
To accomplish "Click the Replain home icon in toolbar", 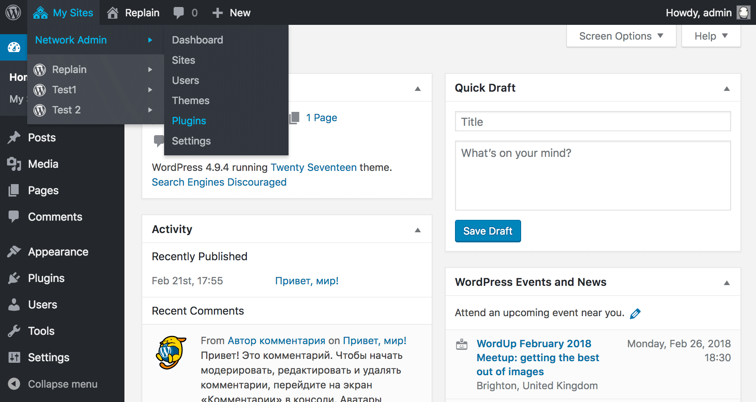I will click(113, 13).
